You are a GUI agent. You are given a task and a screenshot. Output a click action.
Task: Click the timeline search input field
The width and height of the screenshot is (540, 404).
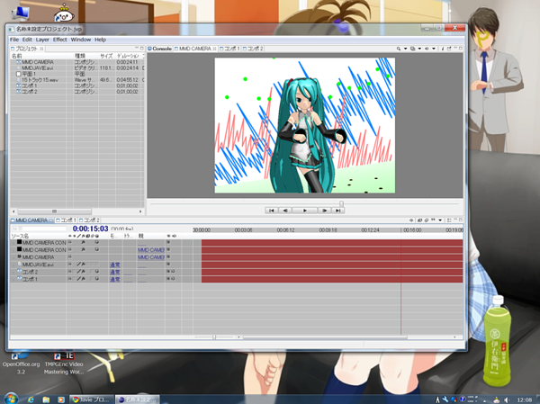pos(39,229)
